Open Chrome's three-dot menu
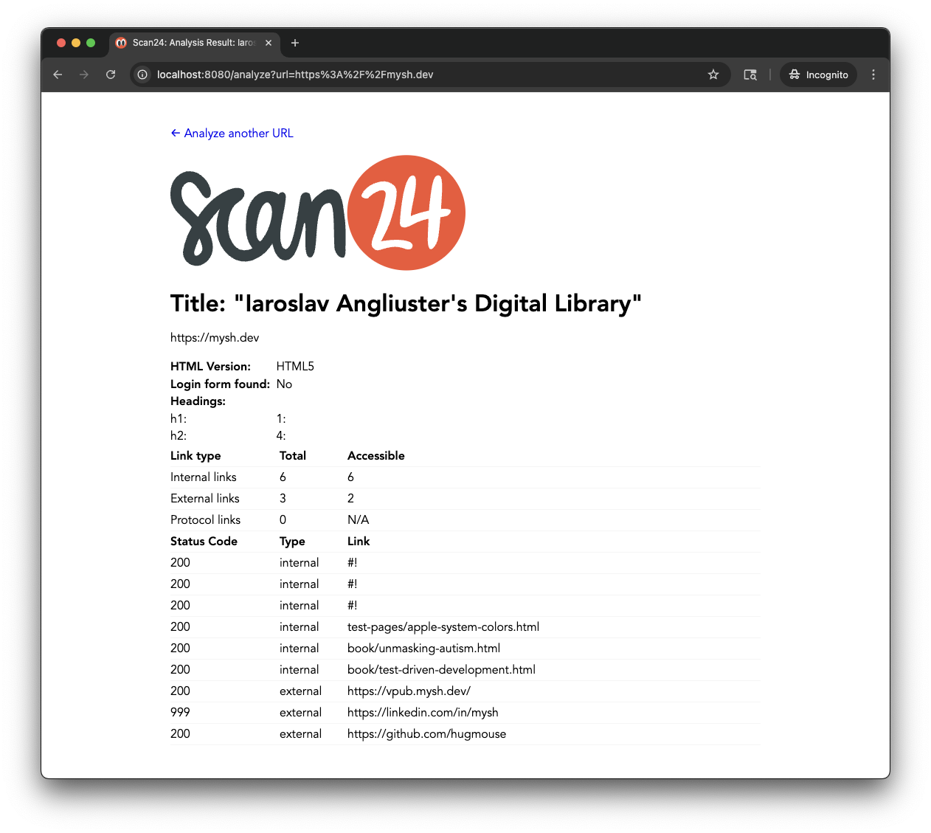Image resolution: width=931 pixels, height=833 pixels. click(873, 75)
